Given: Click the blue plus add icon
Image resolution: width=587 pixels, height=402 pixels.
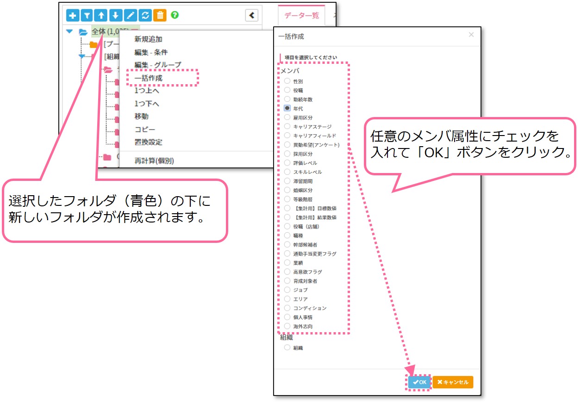Looking at the screenshot, I should [x=73, y=15].
